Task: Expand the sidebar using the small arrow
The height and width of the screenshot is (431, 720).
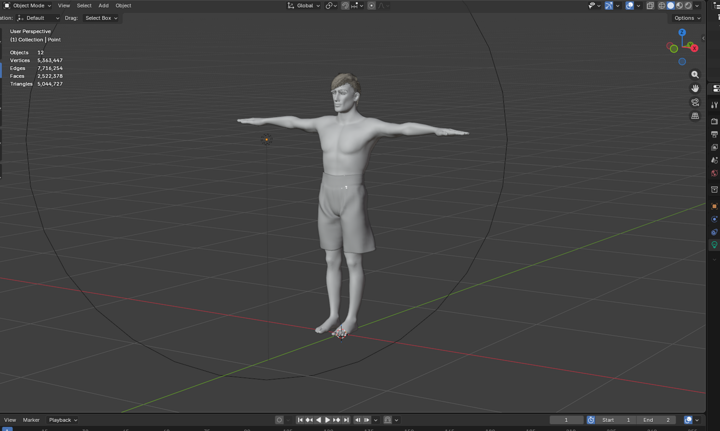Action: [x=703, y=38]
